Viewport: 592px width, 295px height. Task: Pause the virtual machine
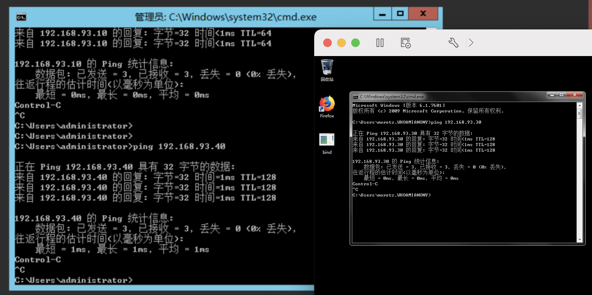click(380, 43)
